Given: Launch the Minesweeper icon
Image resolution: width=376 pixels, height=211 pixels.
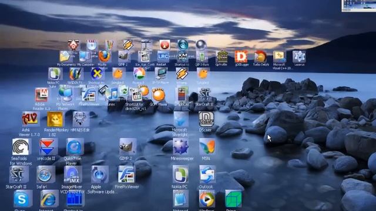Looking at the screenshot, I should point(181,147).
